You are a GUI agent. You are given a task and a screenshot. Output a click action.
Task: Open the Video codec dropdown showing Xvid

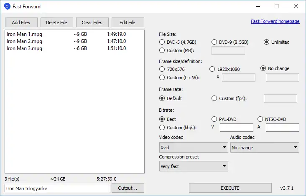click(194, 147)
